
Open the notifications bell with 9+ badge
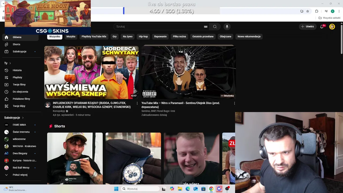click(322, 27)
